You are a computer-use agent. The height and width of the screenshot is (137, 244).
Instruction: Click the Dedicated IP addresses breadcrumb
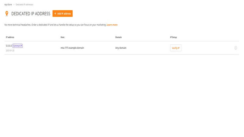(x=24, y=5)
